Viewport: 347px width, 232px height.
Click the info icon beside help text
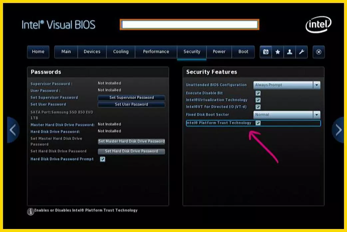(x=31, y=211)
